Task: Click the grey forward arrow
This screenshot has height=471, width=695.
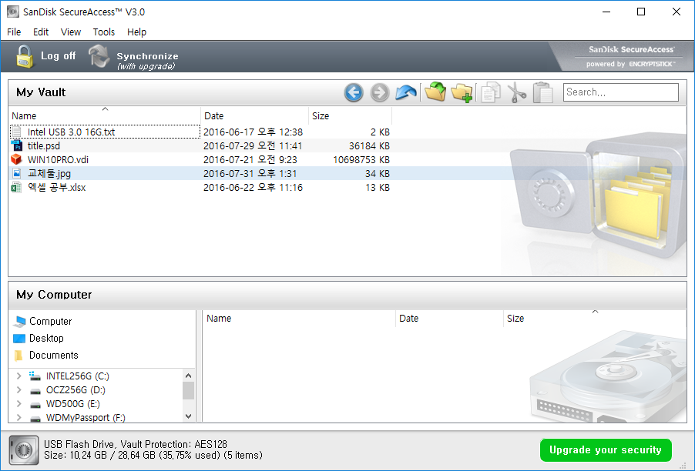Action: [x=379, y=92]
